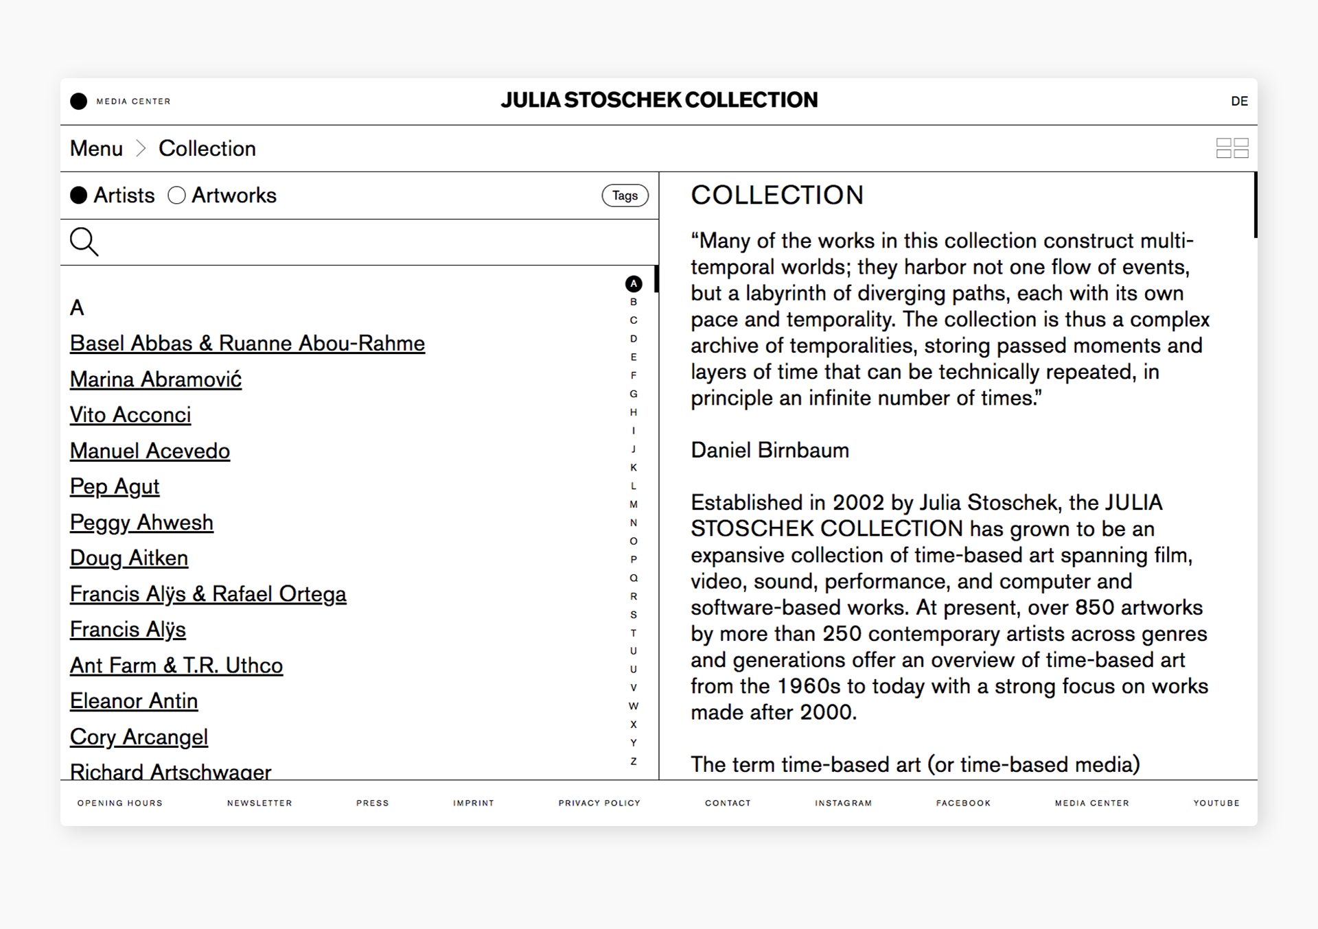Image resolution: width=1318 pixels, height=929 pixels.
Task: Click the right text panel scrollbar
Action: [x=1255, y=206]
